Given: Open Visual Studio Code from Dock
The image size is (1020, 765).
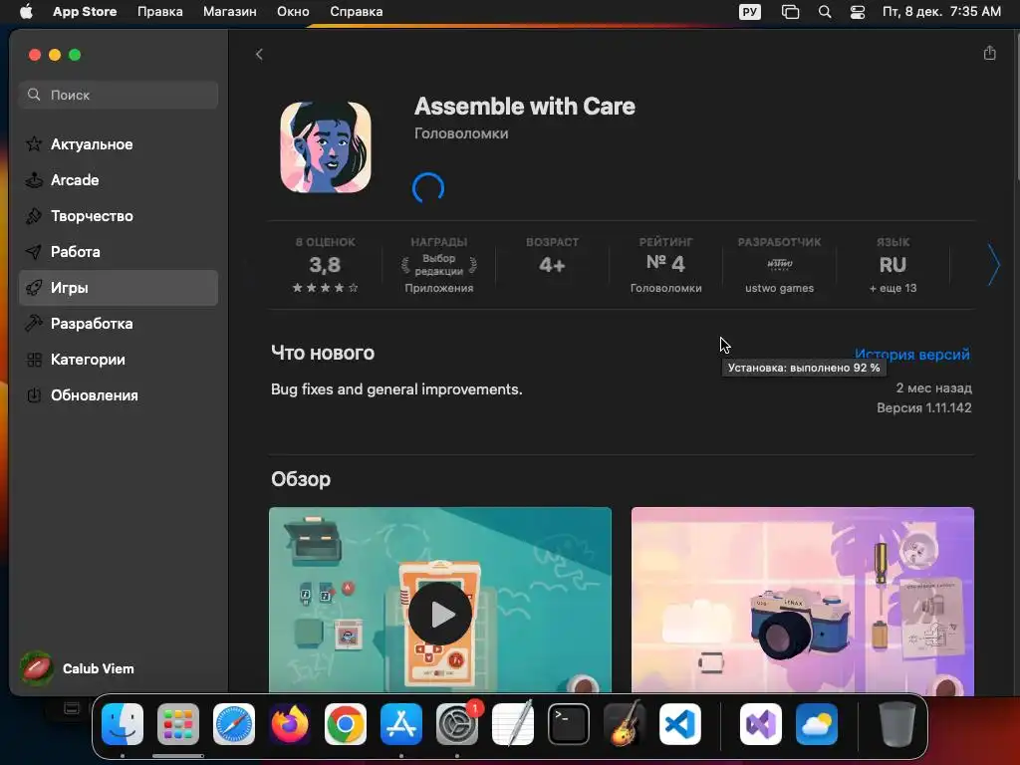Looking at the screenshot, I should [x=680, y=724].
